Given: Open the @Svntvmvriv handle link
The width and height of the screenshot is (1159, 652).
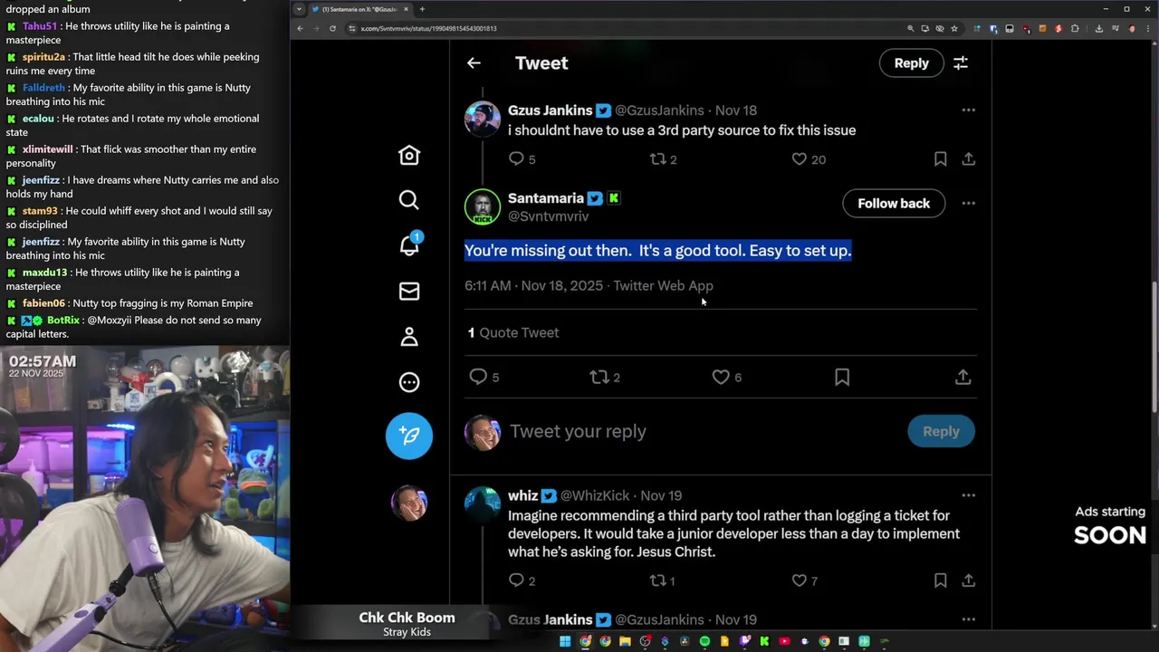Looking at the screenshot, I should point(549,216).
